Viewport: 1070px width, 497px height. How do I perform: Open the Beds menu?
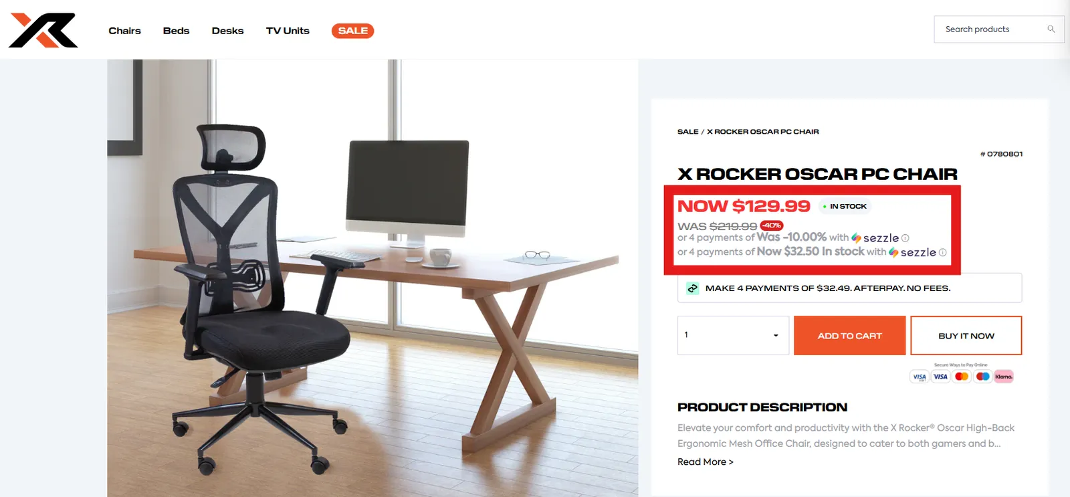[177, 31]
